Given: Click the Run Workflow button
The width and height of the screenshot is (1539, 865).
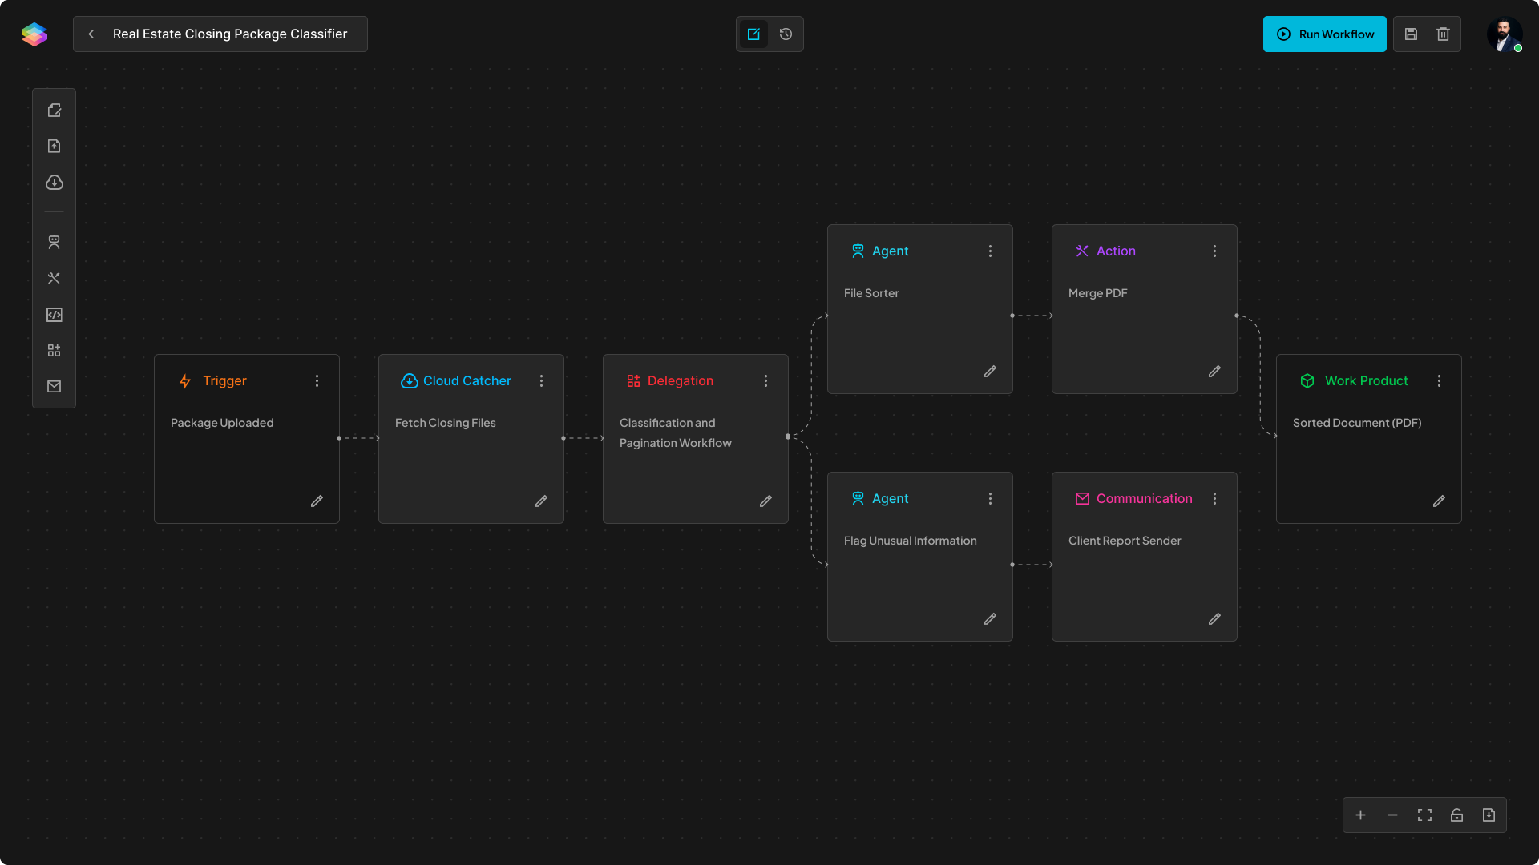Looking at the screenshot, I should (1324, 34).
